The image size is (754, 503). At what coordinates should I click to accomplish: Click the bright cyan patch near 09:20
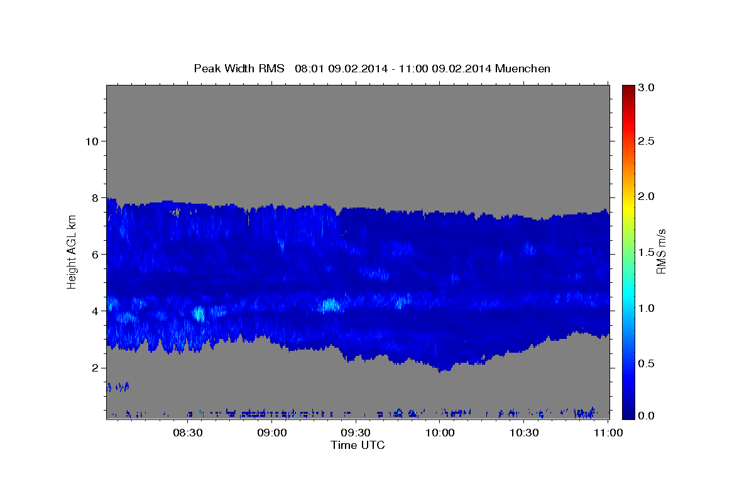coord(330,306)
